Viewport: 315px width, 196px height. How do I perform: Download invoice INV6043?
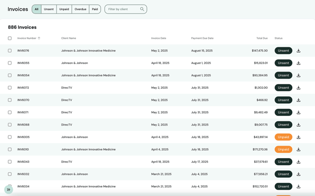(298, 162)
